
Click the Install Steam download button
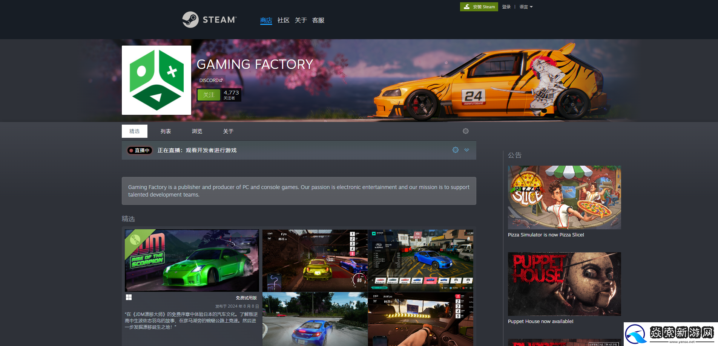click(x=479, y=7)
